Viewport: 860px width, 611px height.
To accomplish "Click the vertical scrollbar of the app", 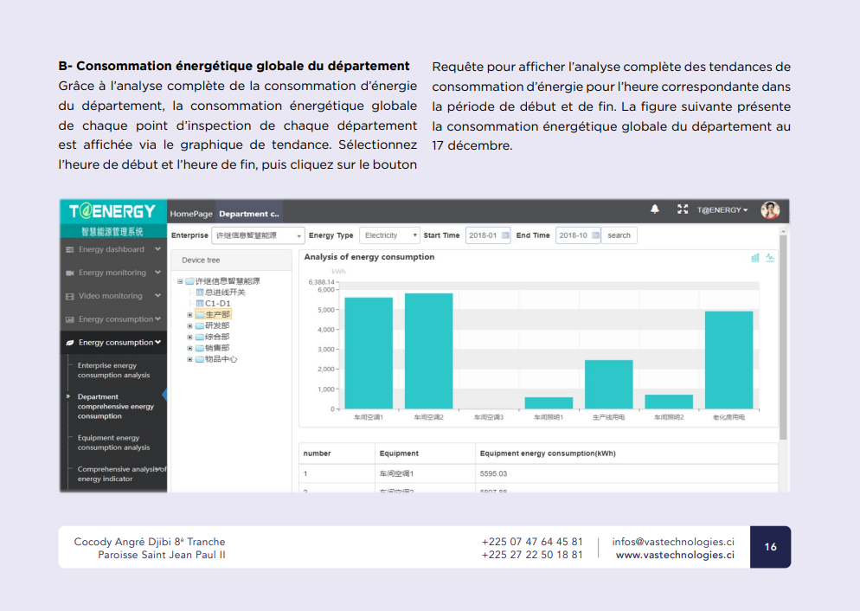I will (x=783, y=338).
